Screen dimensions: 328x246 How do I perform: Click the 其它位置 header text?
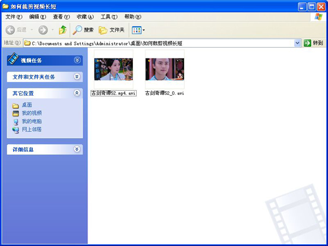(23, 93)
